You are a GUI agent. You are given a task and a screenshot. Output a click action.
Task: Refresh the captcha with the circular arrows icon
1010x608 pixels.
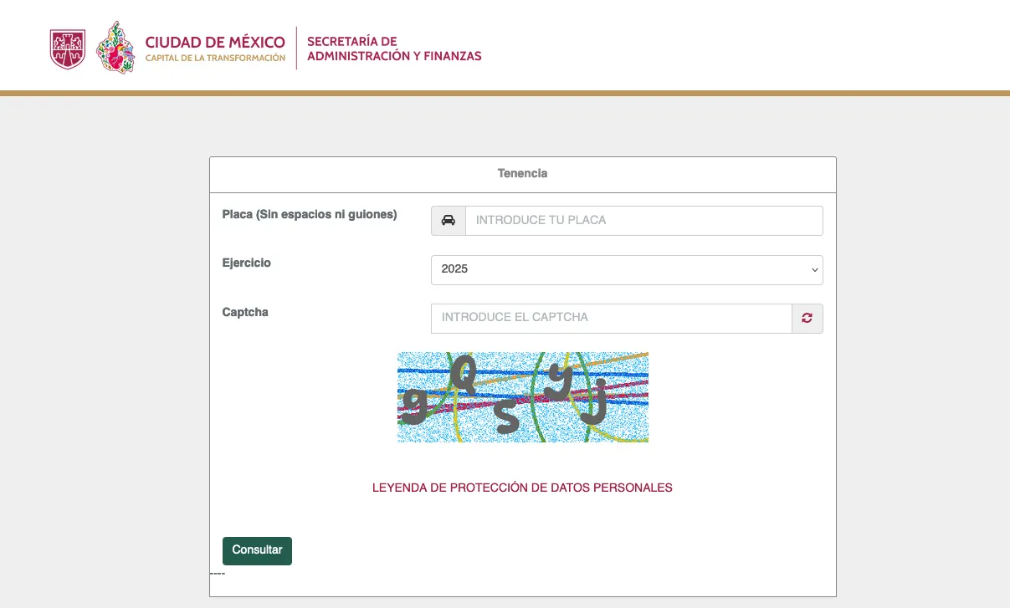tap(806, 318)
